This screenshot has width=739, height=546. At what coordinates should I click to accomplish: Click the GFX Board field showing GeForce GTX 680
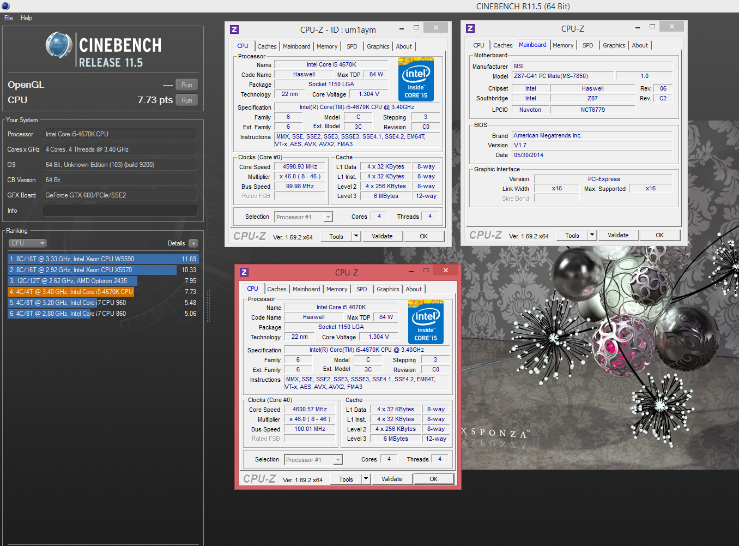click(x=120, y=195)
